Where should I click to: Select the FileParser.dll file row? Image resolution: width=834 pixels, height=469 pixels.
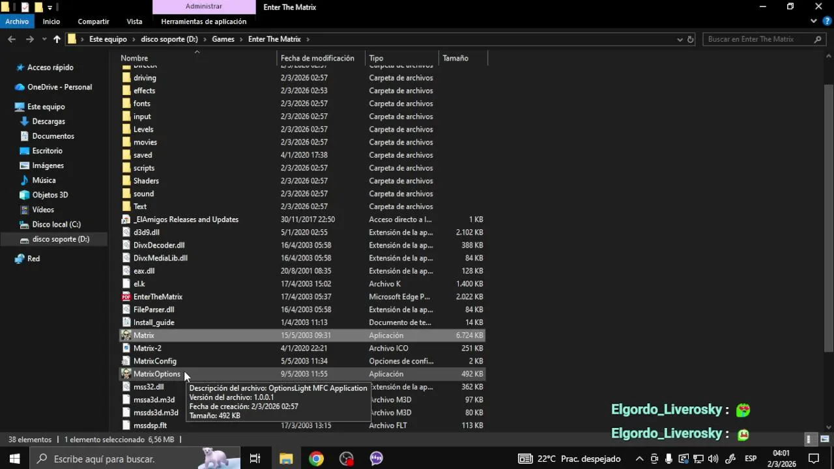(x=302, y=309)
